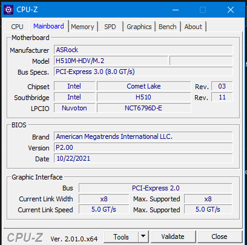Click the BIOS version P2.00 field
Image resolution: width=247 pixels, height=245 pixels.
click(x=143, y=147)
